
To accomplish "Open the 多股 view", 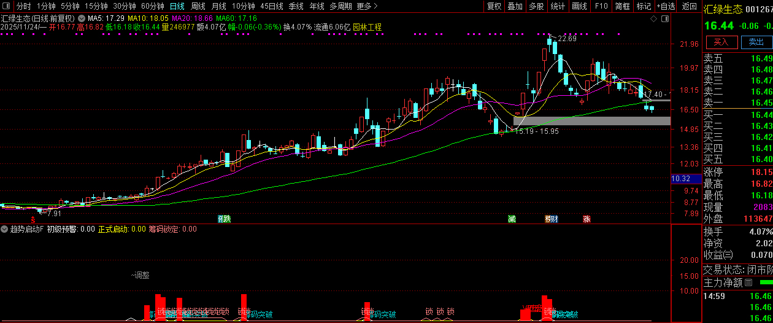I will [536, 6].
